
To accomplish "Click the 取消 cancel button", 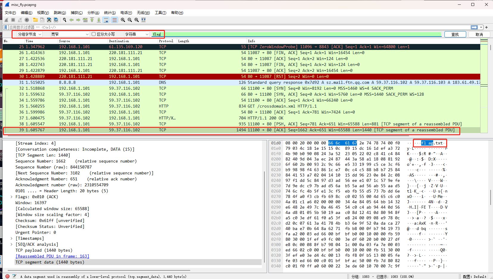I will pyautogui.click(x=479, y=34).
